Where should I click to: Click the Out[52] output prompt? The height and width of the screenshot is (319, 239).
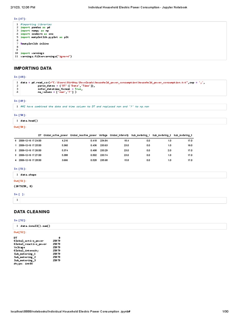coord(20,232)
